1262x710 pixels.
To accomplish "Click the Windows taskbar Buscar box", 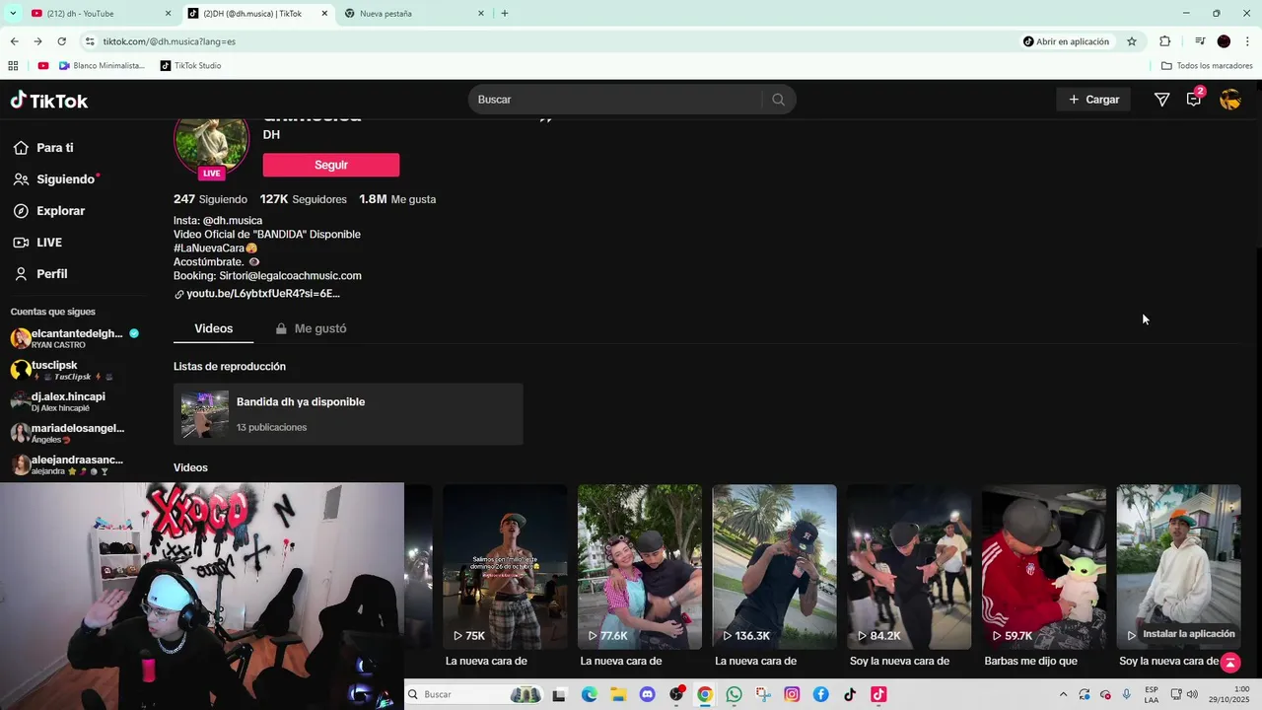I will tap(473, 694).
